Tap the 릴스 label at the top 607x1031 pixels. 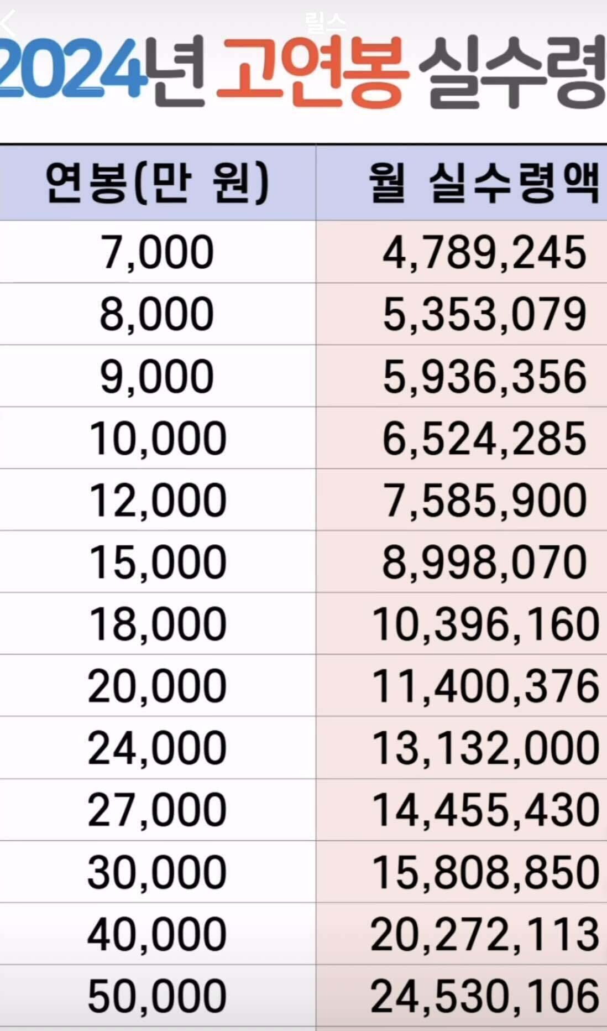[325, 23]
